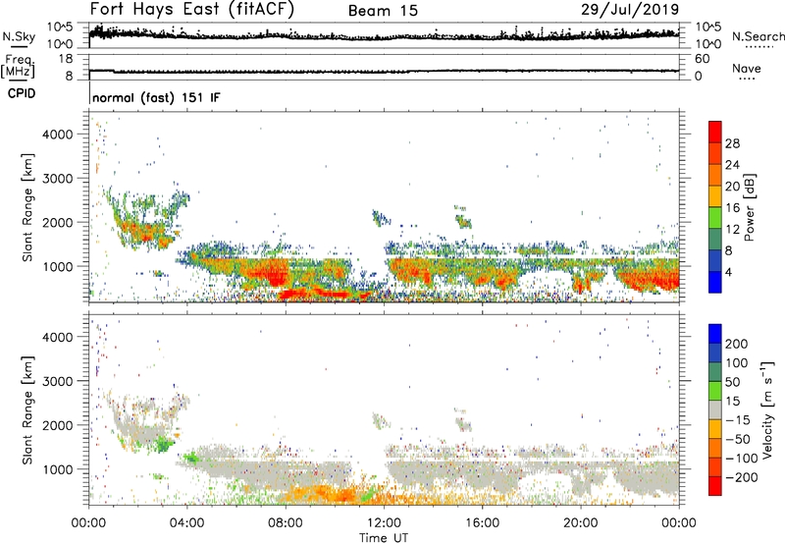Click the "Time UT" axis title
The image size is (785, 544).
click(x=384, y=537)
